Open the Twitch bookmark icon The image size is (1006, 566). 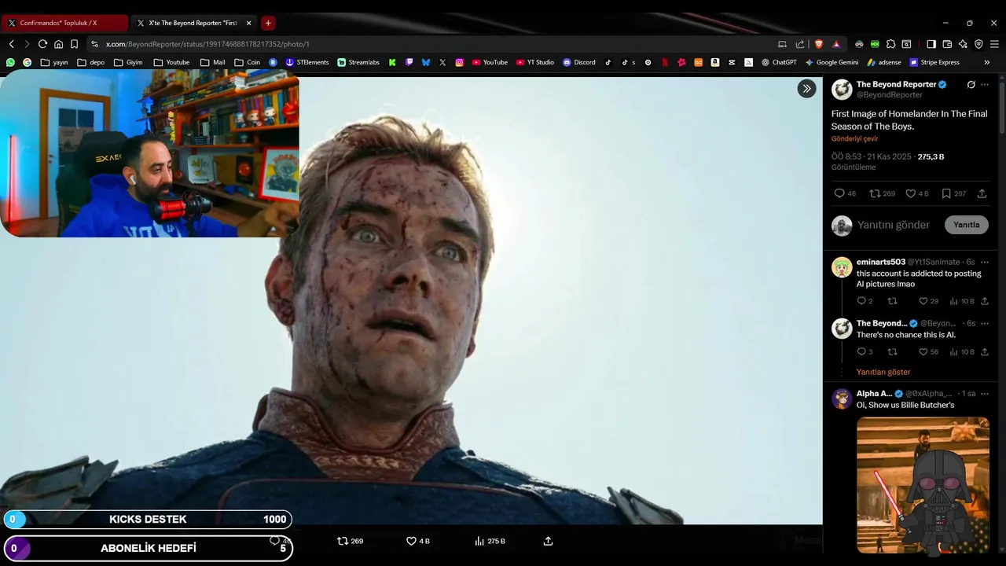pos(409,62)
